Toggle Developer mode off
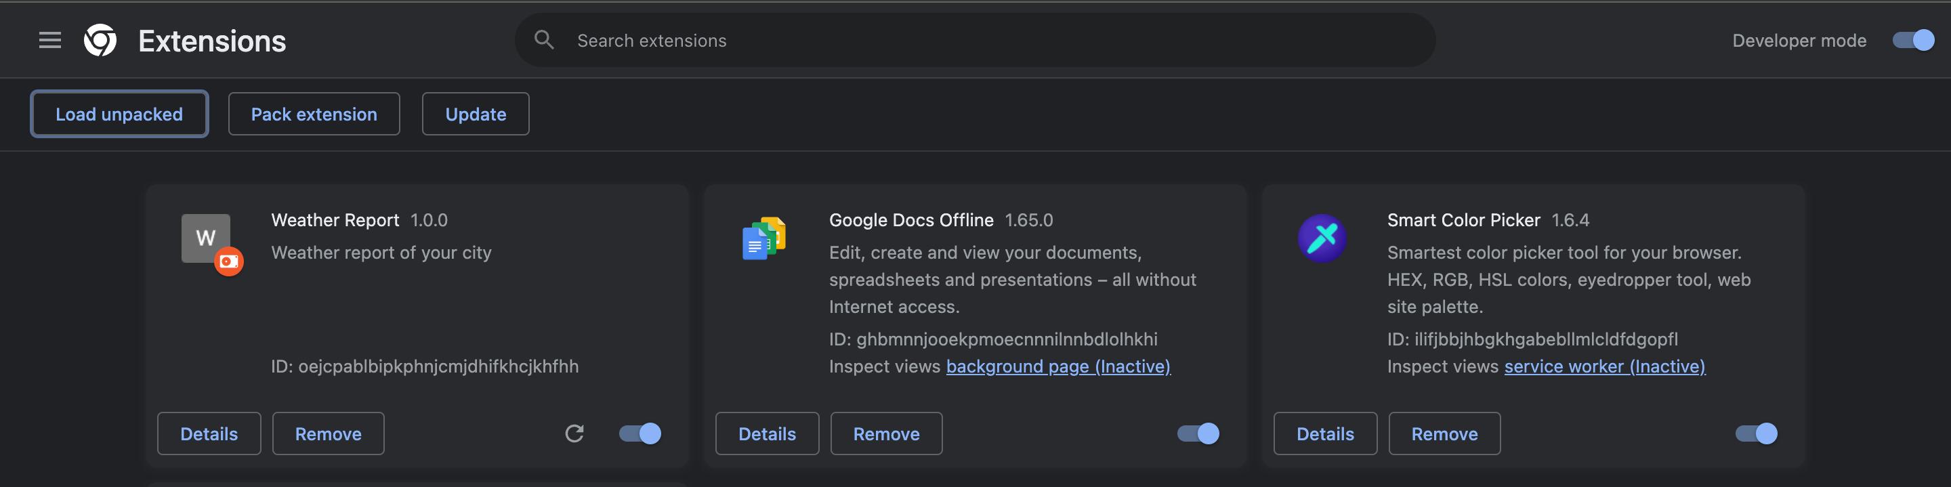 tap(1913, 40)
